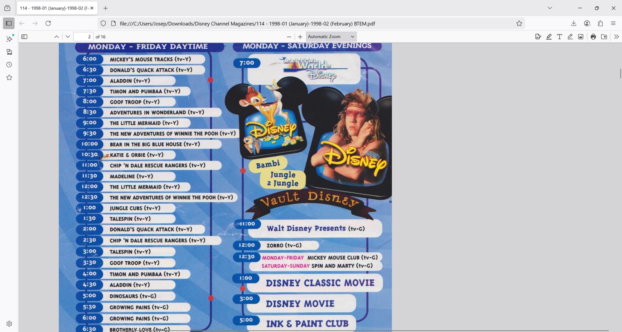Select the PDF highlight tool
622x332 pixels.
pyautogui.click(x=549, y=37)
